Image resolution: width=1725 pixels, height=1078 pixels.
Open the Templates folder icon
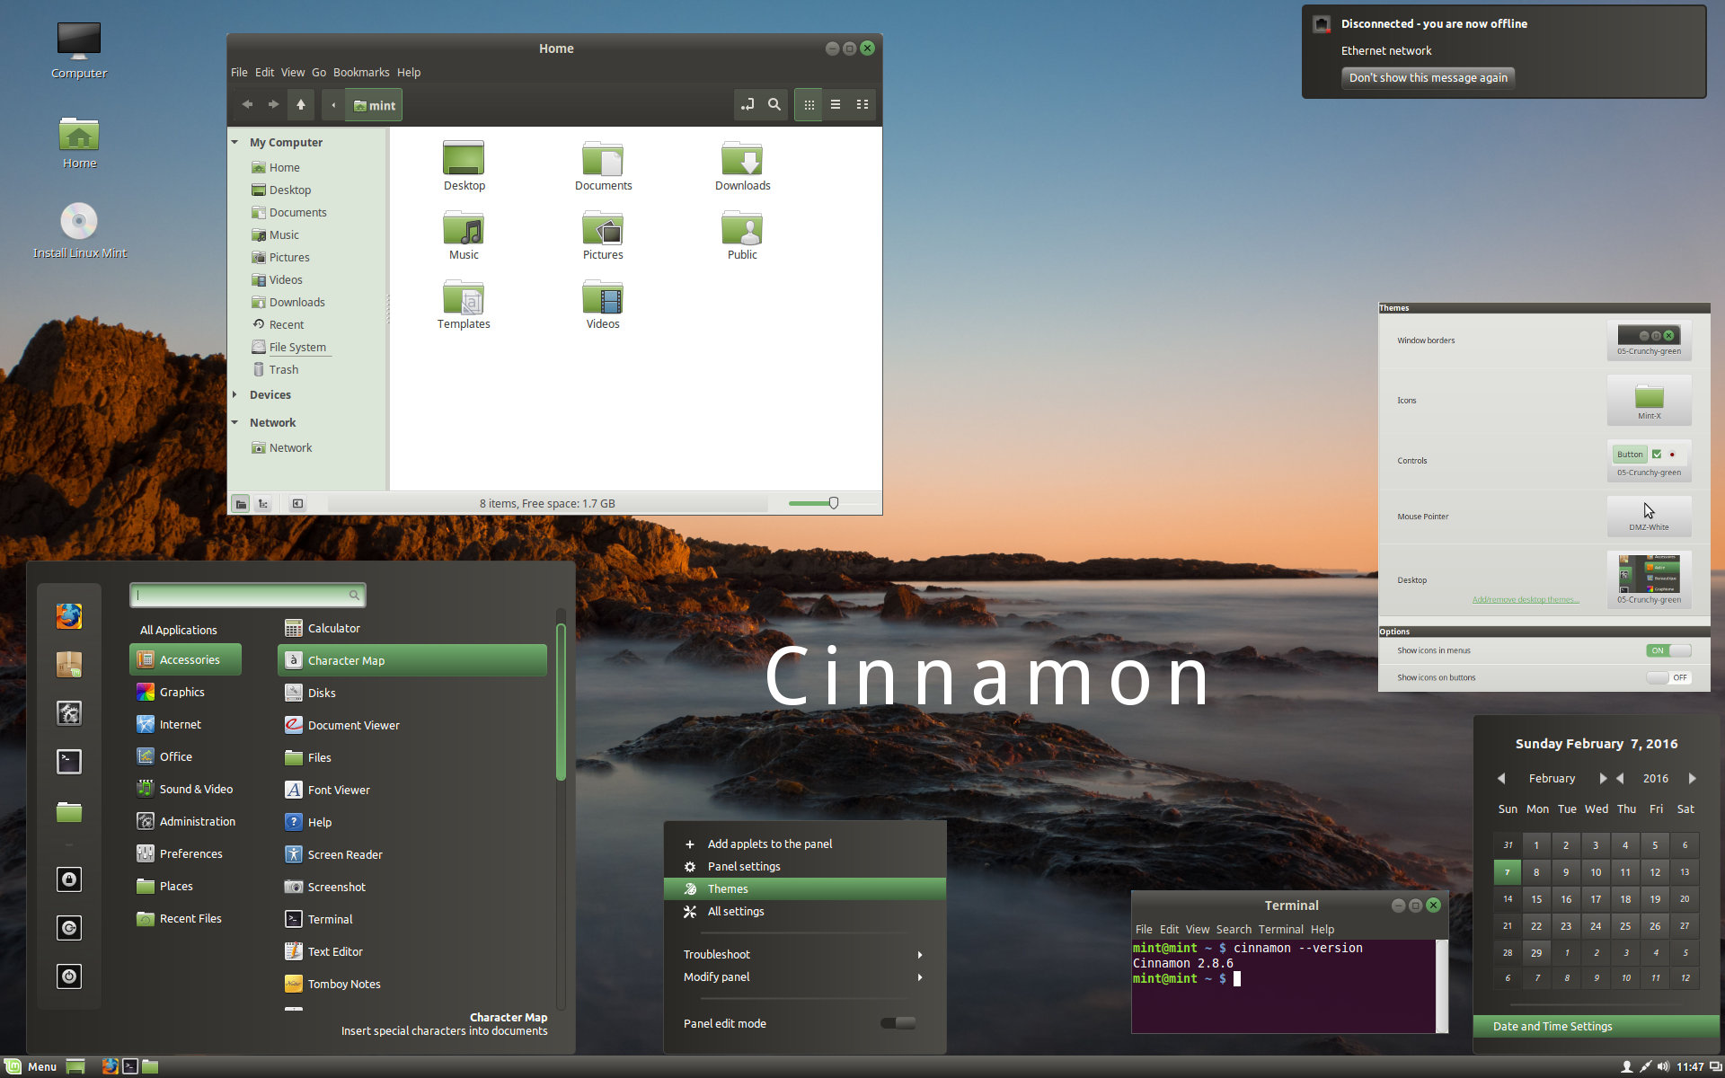coord(464,305)
